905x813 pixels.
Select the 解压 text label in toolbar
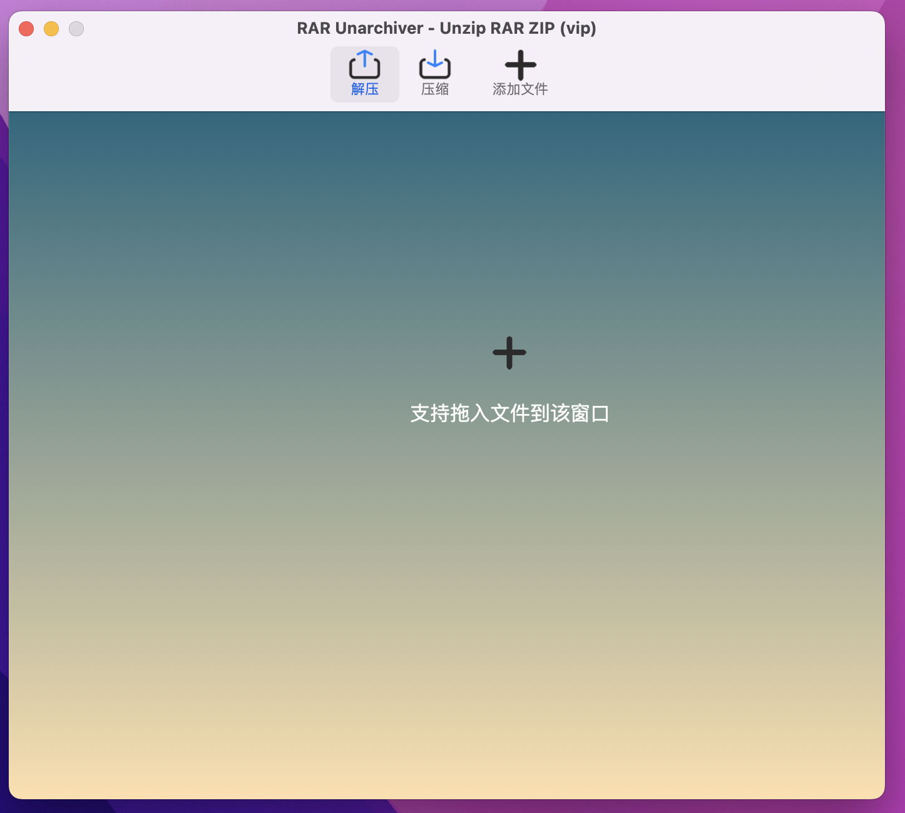(x=365, y=89)
